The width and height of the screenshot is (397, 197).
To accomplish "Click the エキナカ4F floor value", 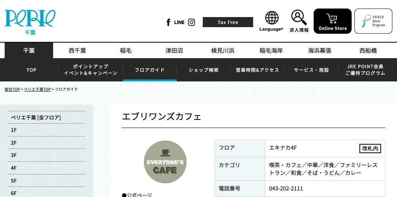I will pos(283,148).
